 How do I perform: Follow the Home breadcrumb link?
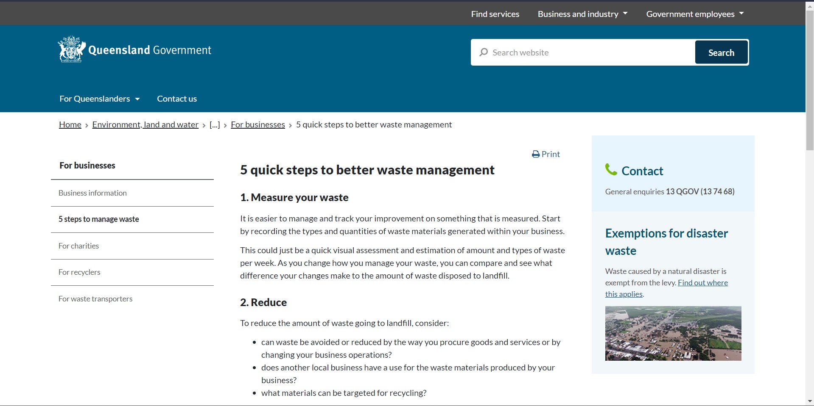click(x=70, y=124)
